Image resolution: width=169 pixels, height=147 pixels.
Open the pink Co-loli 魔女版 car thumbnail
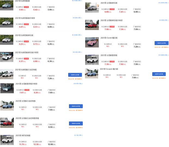[x=92, y=42]
